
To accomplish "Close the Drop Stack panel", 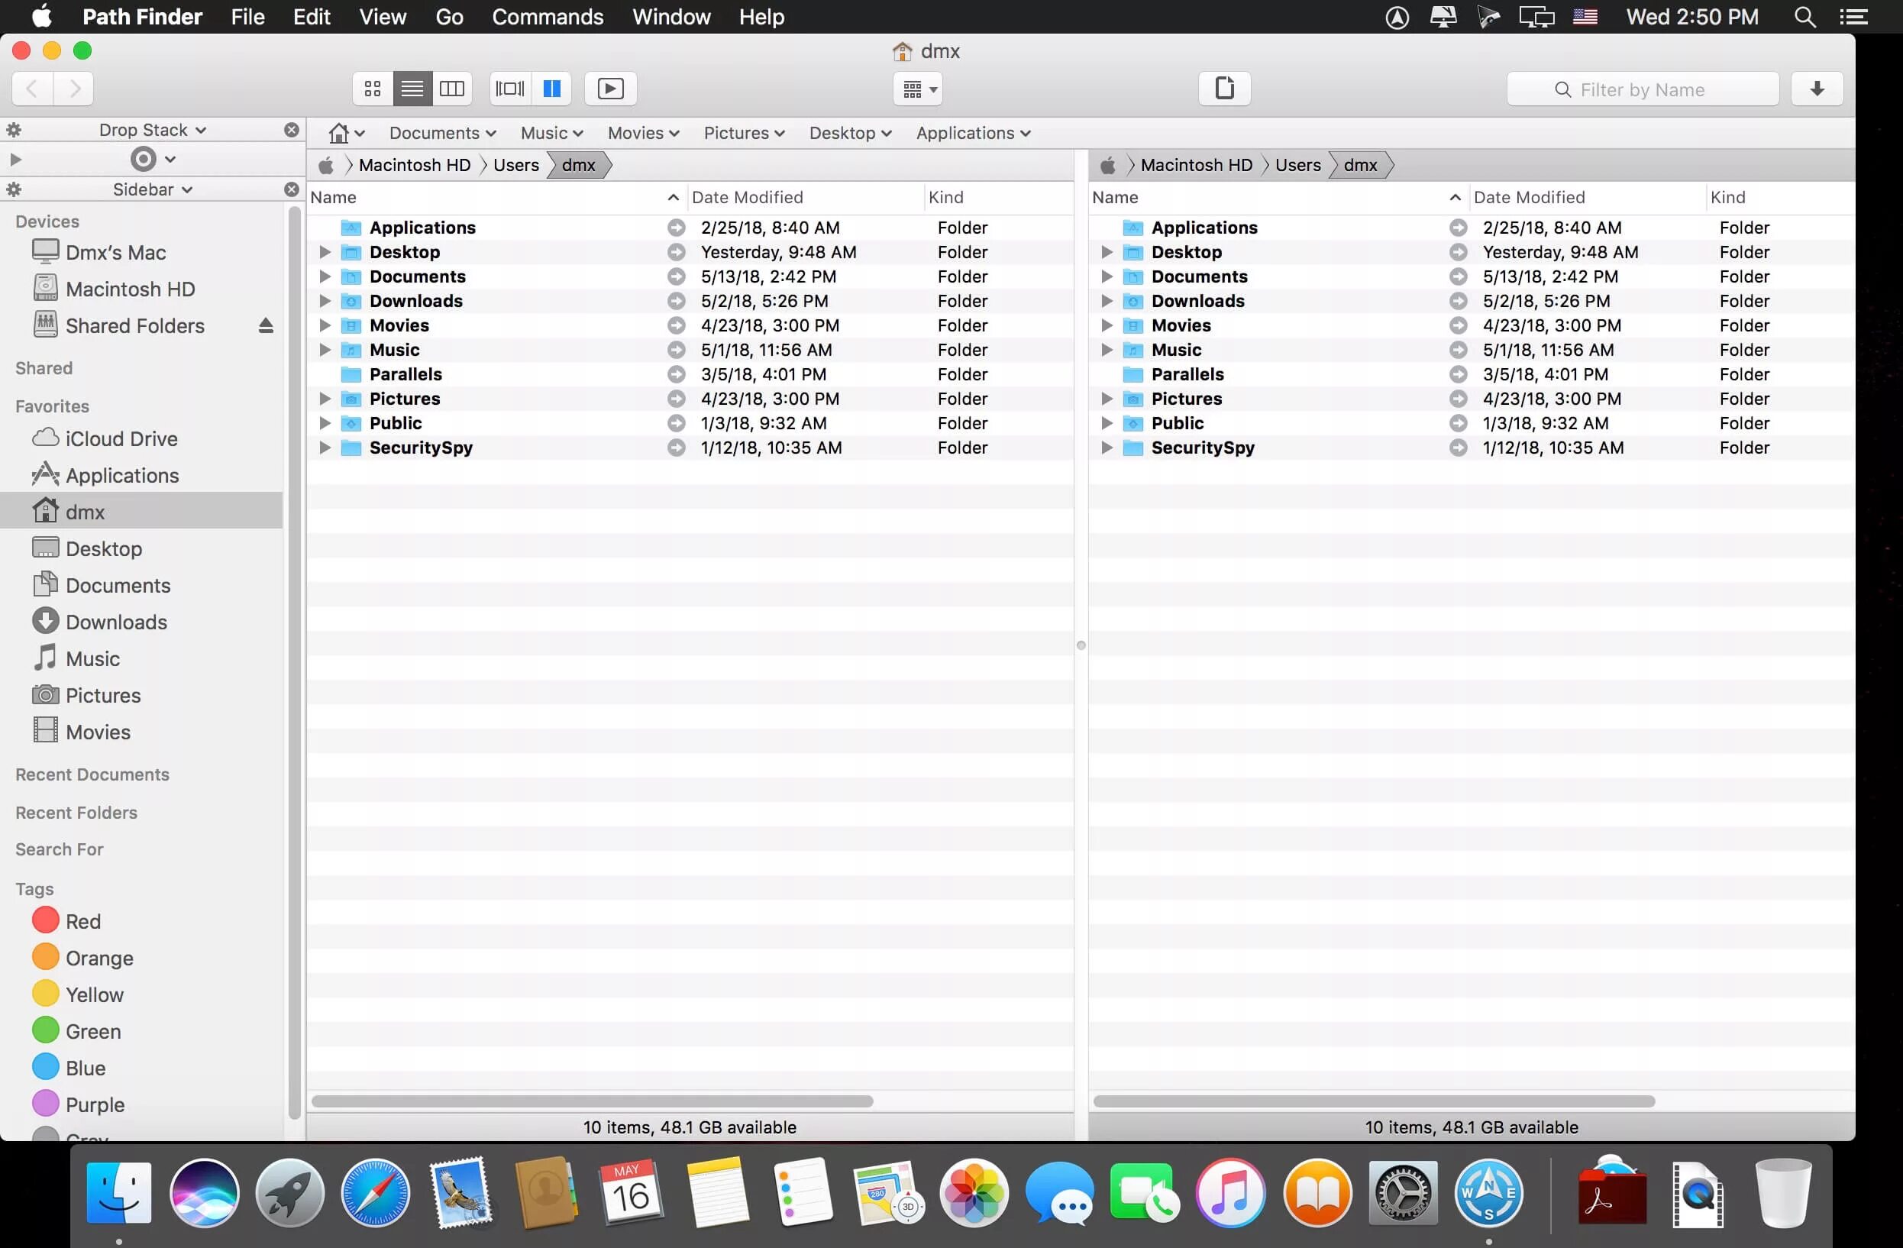I will [x=292, y=130].
